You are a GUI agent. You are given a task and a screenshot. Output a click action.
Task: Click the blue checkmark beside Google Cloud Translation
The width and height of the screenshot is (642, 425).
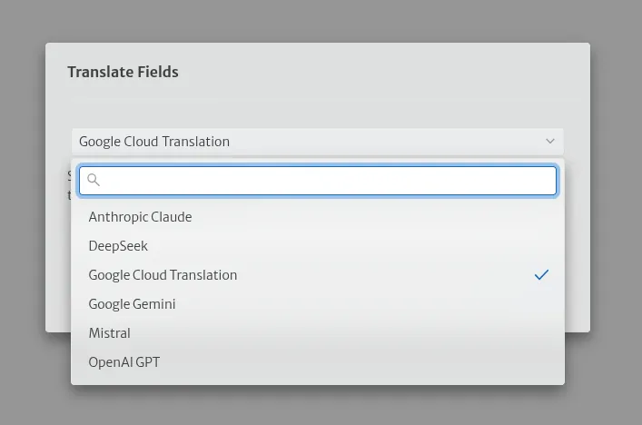coord(541,275)
